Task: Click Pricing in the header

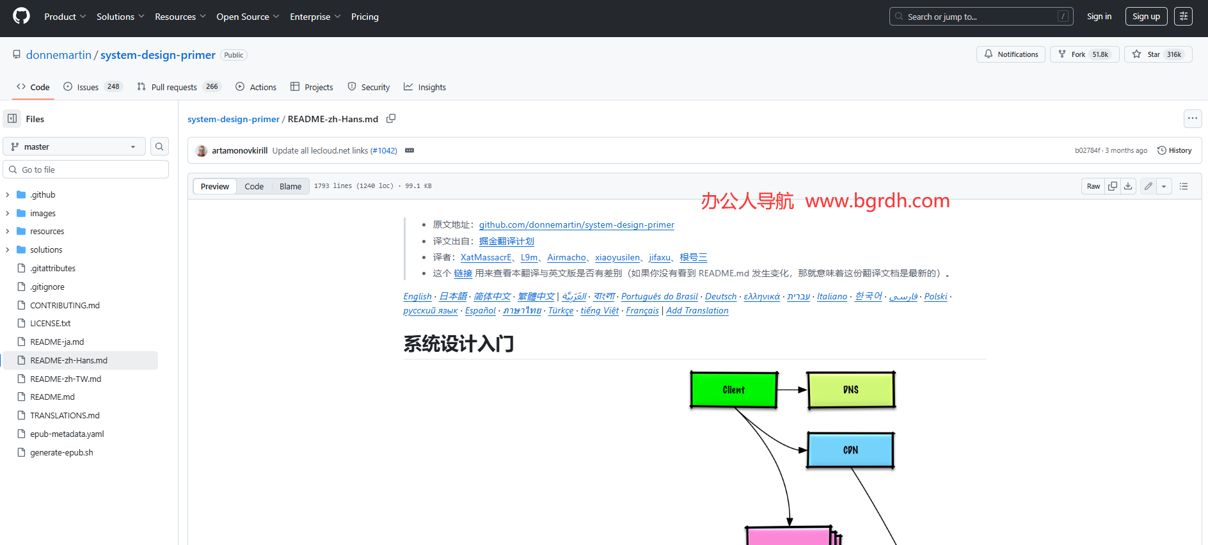Action: tap(365, 17)
